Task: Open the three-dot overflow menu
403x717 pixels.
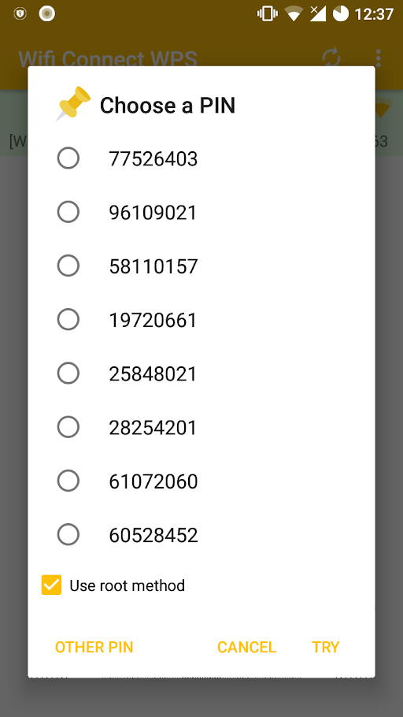Action: click(x=378, y=58)
